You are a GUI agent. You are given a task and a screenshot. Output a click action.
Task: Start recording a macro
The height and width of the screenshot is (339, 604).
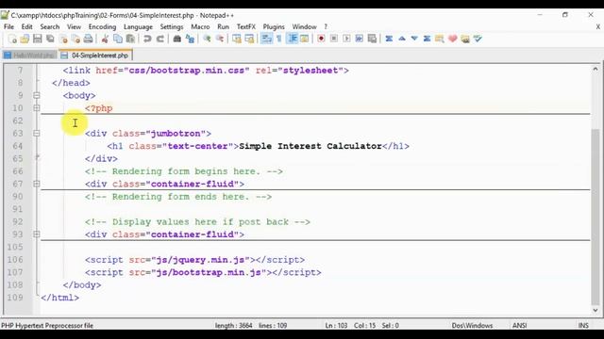(321, 39)
